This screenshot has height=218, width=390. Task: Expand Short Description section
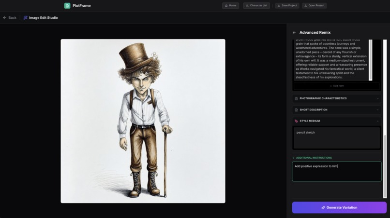click(x=337, y=109)
